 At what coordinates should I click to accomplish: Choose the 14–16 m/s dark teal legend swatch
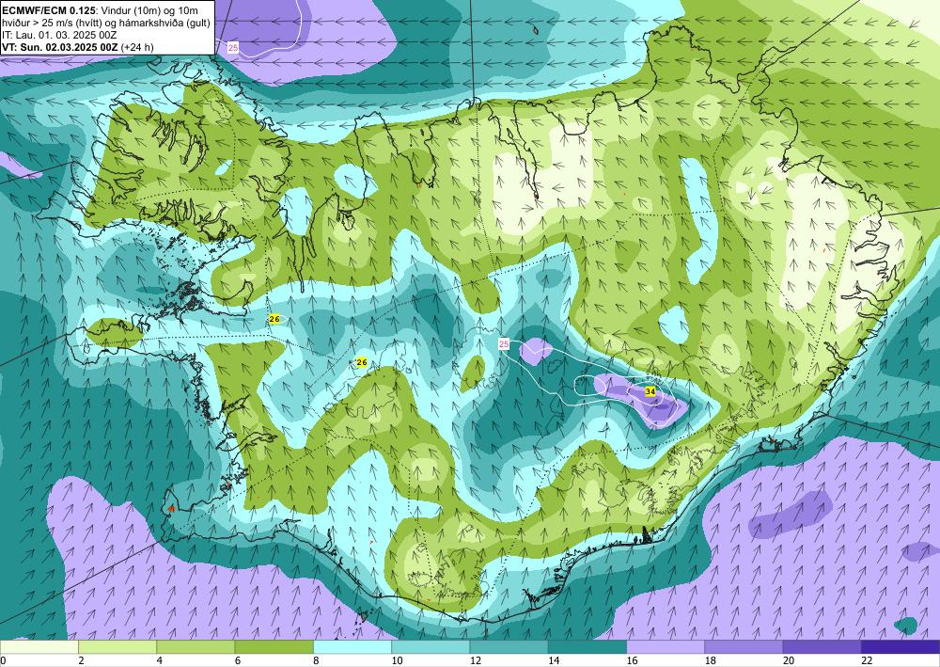587,647
